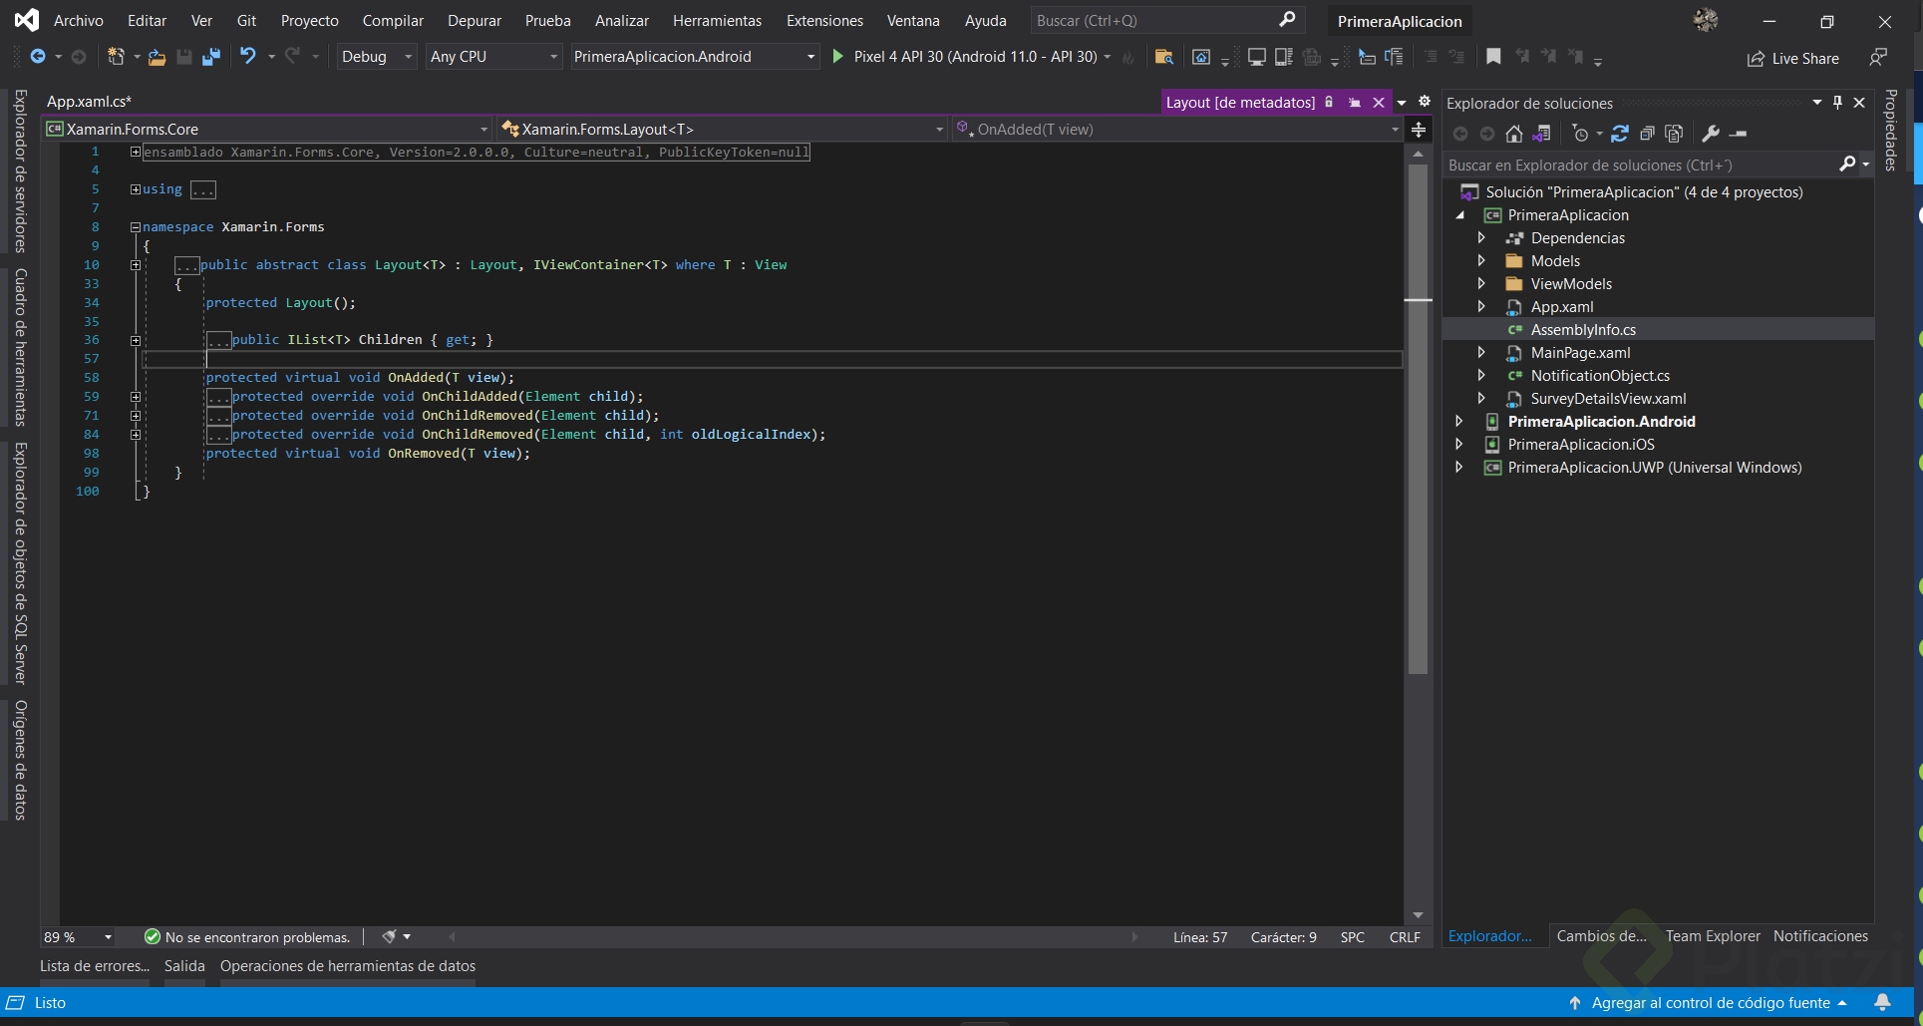The height and width of the screenshot is (1026, 1923).
Task: Open the Debug configuration dropdown
Action: click(x=377, y=57)
